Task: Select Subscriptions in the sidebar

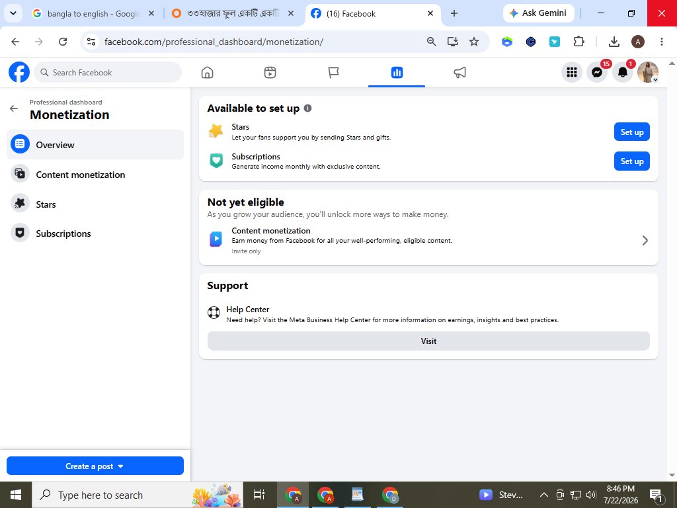Action: tap(95, 233)
